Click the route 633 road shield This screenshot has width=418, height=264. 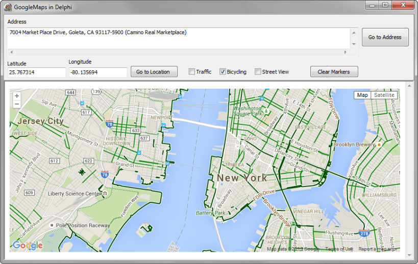(x=136, y=130)
